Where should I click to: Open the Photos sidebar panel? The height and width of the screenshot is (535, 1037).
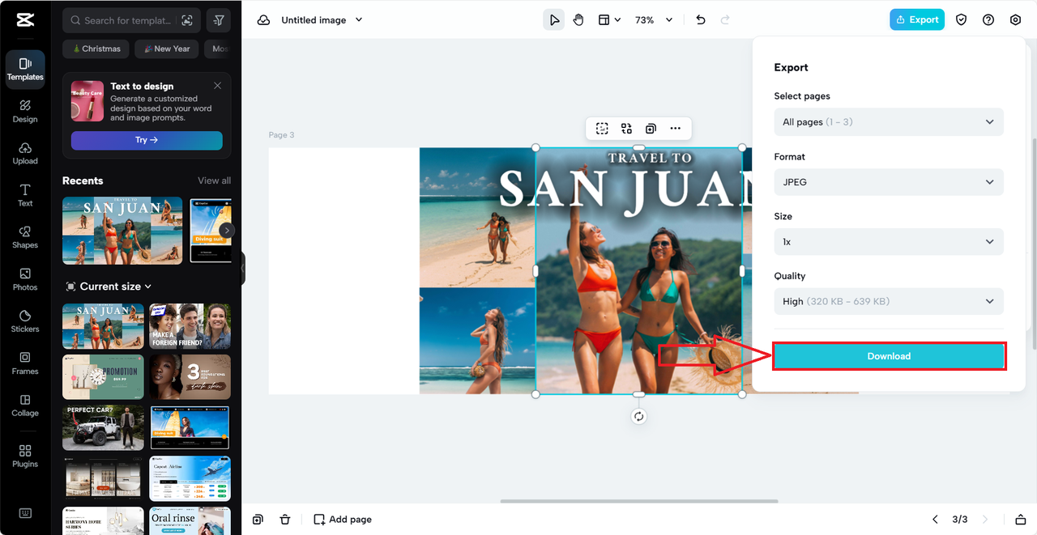pos(25,279)
